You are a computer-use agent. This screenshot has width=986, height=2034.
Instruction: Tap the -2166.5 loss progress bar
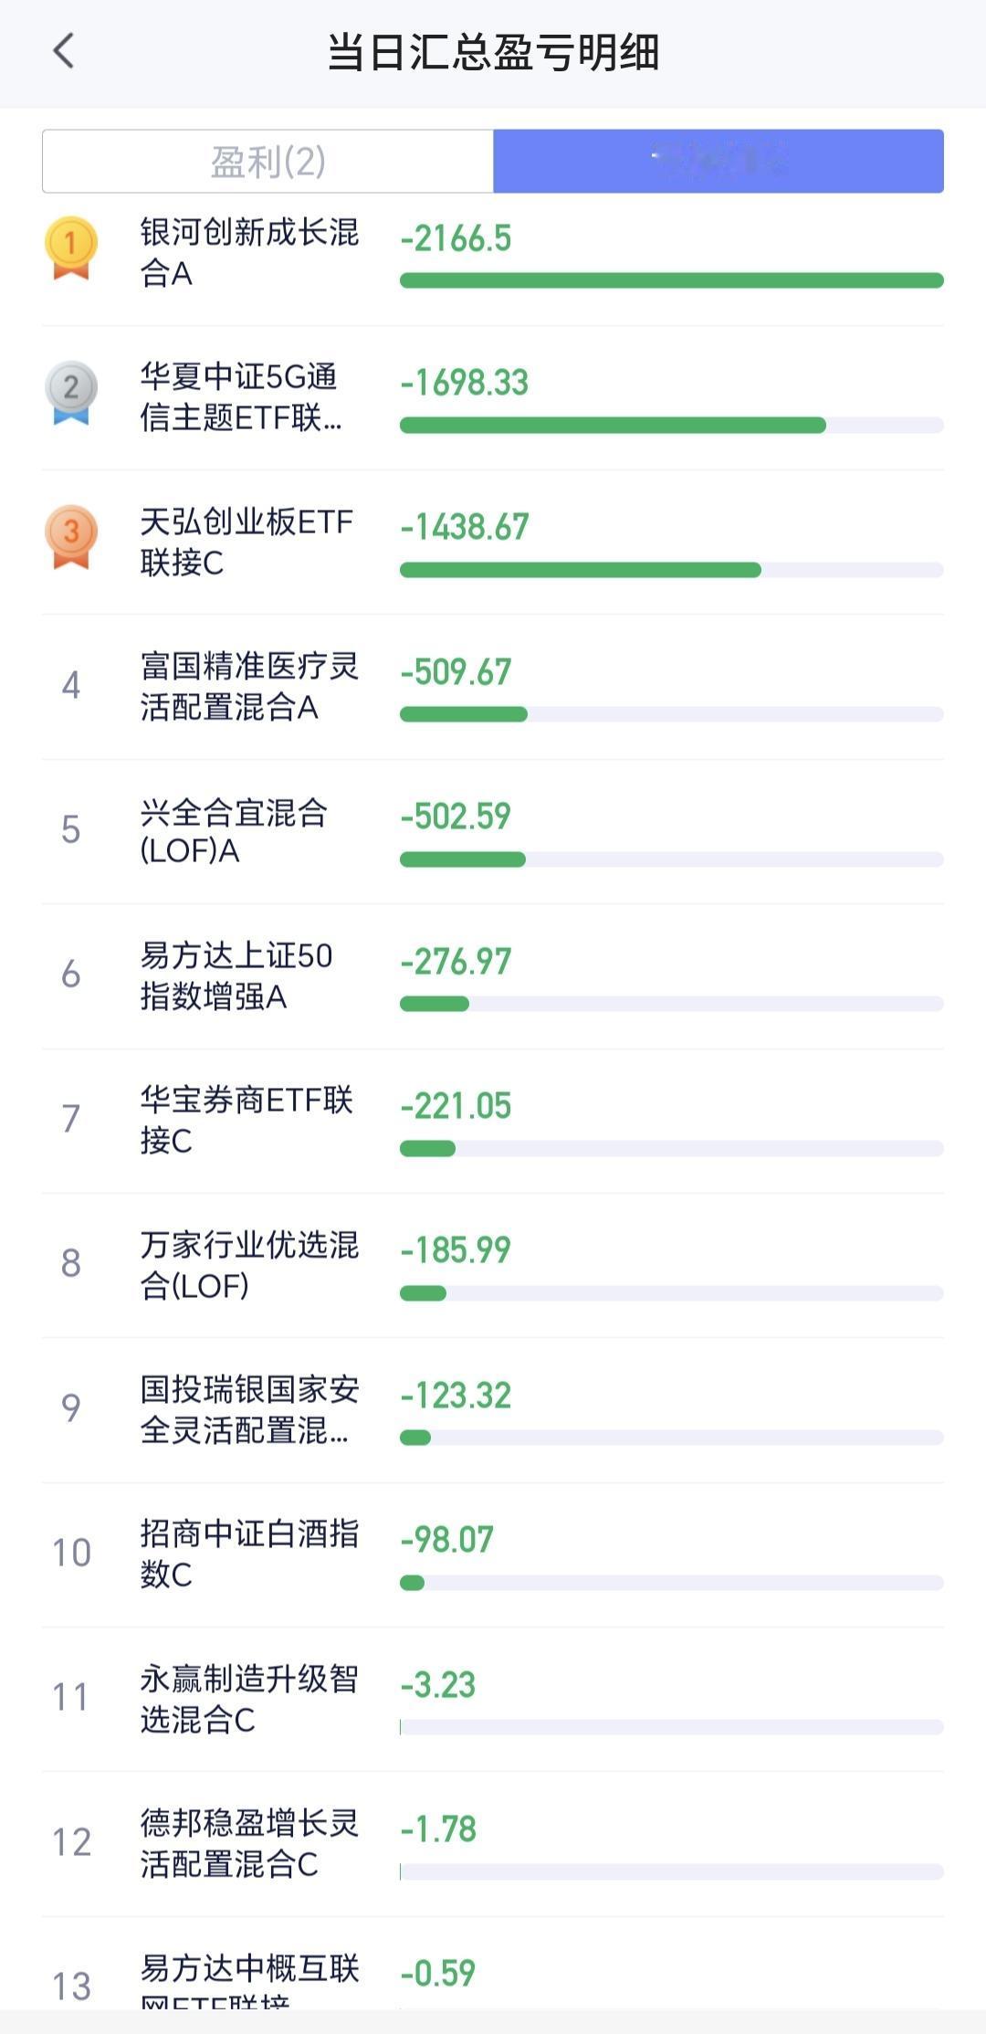click(x=671, y=280)
